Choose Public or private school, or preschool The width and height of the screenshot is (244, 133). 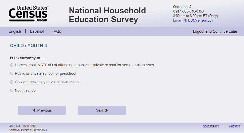[x=12, y=73]
